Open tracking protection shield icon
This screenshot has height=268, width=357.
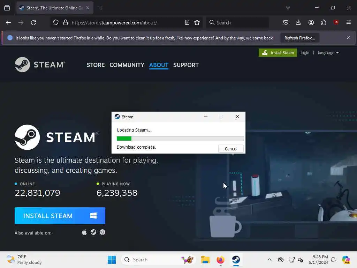56,23
